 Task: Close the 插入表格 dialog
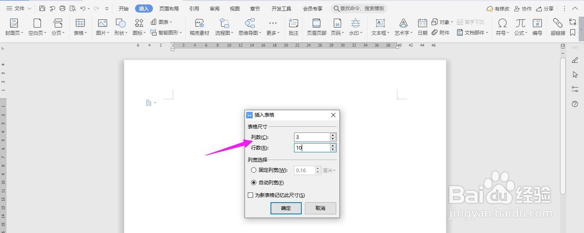[333, 115]
